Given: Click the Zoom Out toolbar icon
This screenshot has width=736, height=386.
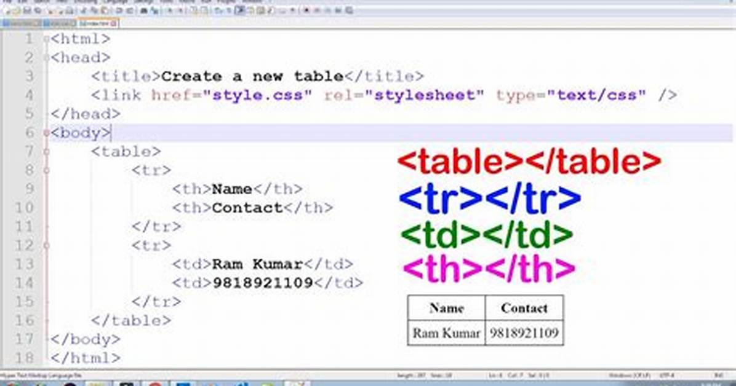Looking at the screenshot, I should click(x=180, y=10).
